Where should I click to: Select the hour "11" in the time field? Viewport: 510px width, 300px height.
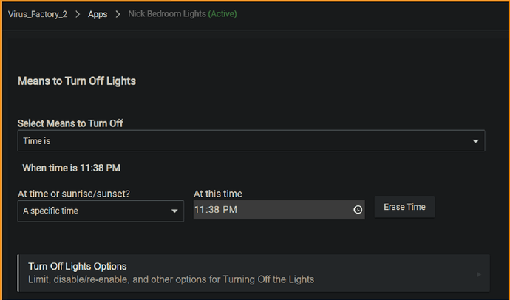tap(200, 211)
